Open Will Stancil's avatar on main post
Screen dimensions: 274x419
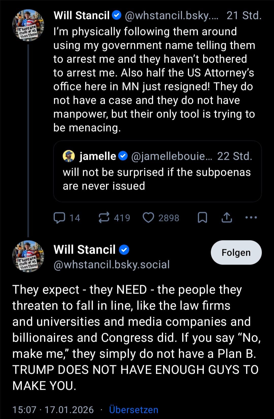click(x=28, y=256)
